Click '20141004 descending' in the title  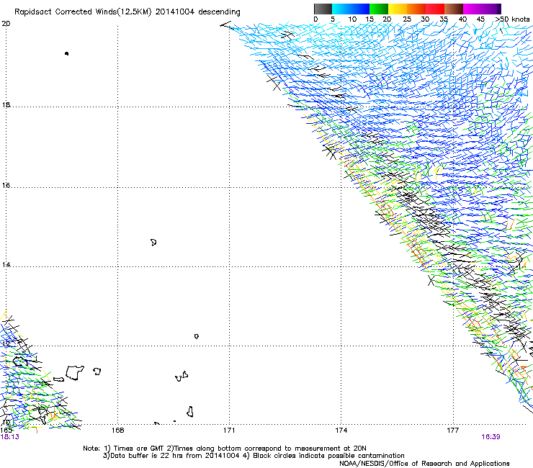point(198,12)
